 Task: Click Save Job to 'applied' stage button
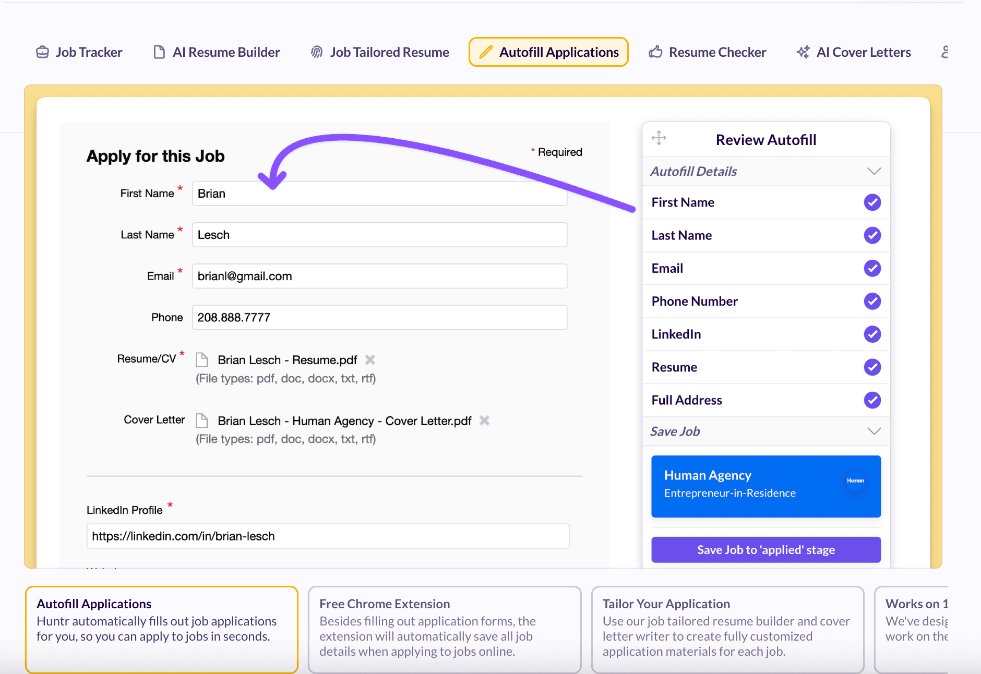pyautogui.click(x=765, y=550)
